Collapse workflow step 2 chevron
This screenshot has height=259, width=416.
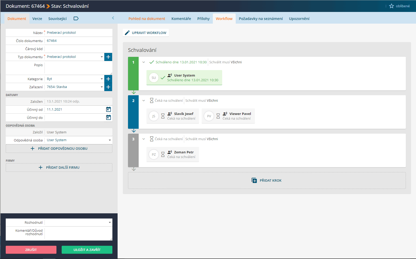click(144, 101)
